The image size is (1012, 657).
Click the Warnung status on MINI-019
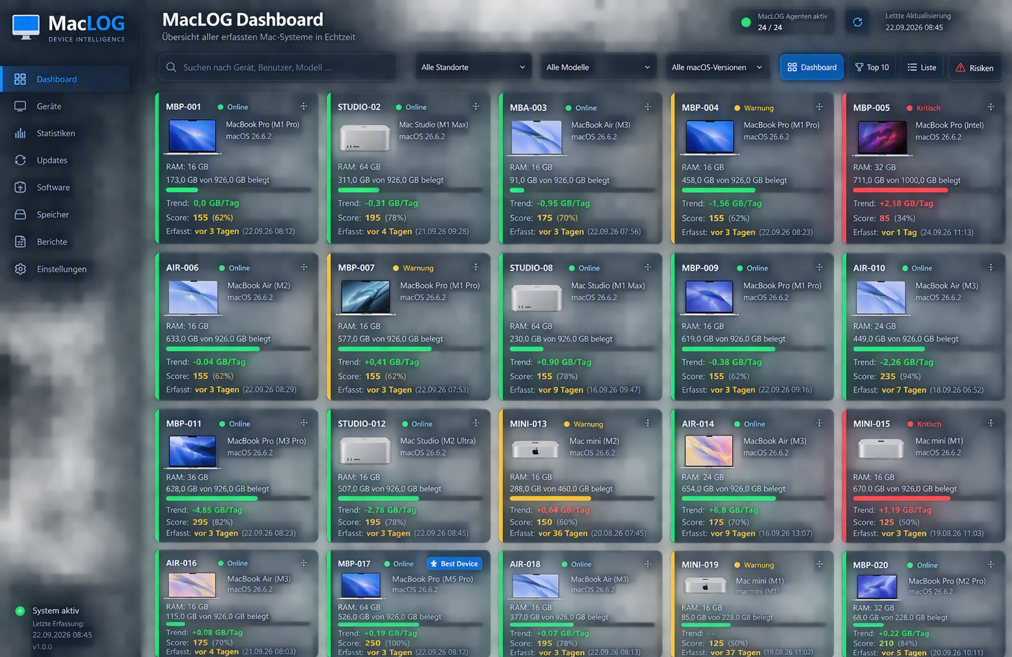tap(754, 565)
